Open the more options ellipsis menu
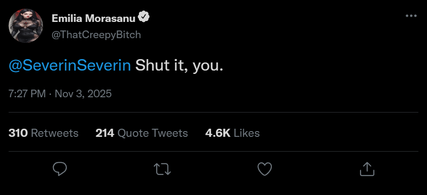 click(411, 16)
